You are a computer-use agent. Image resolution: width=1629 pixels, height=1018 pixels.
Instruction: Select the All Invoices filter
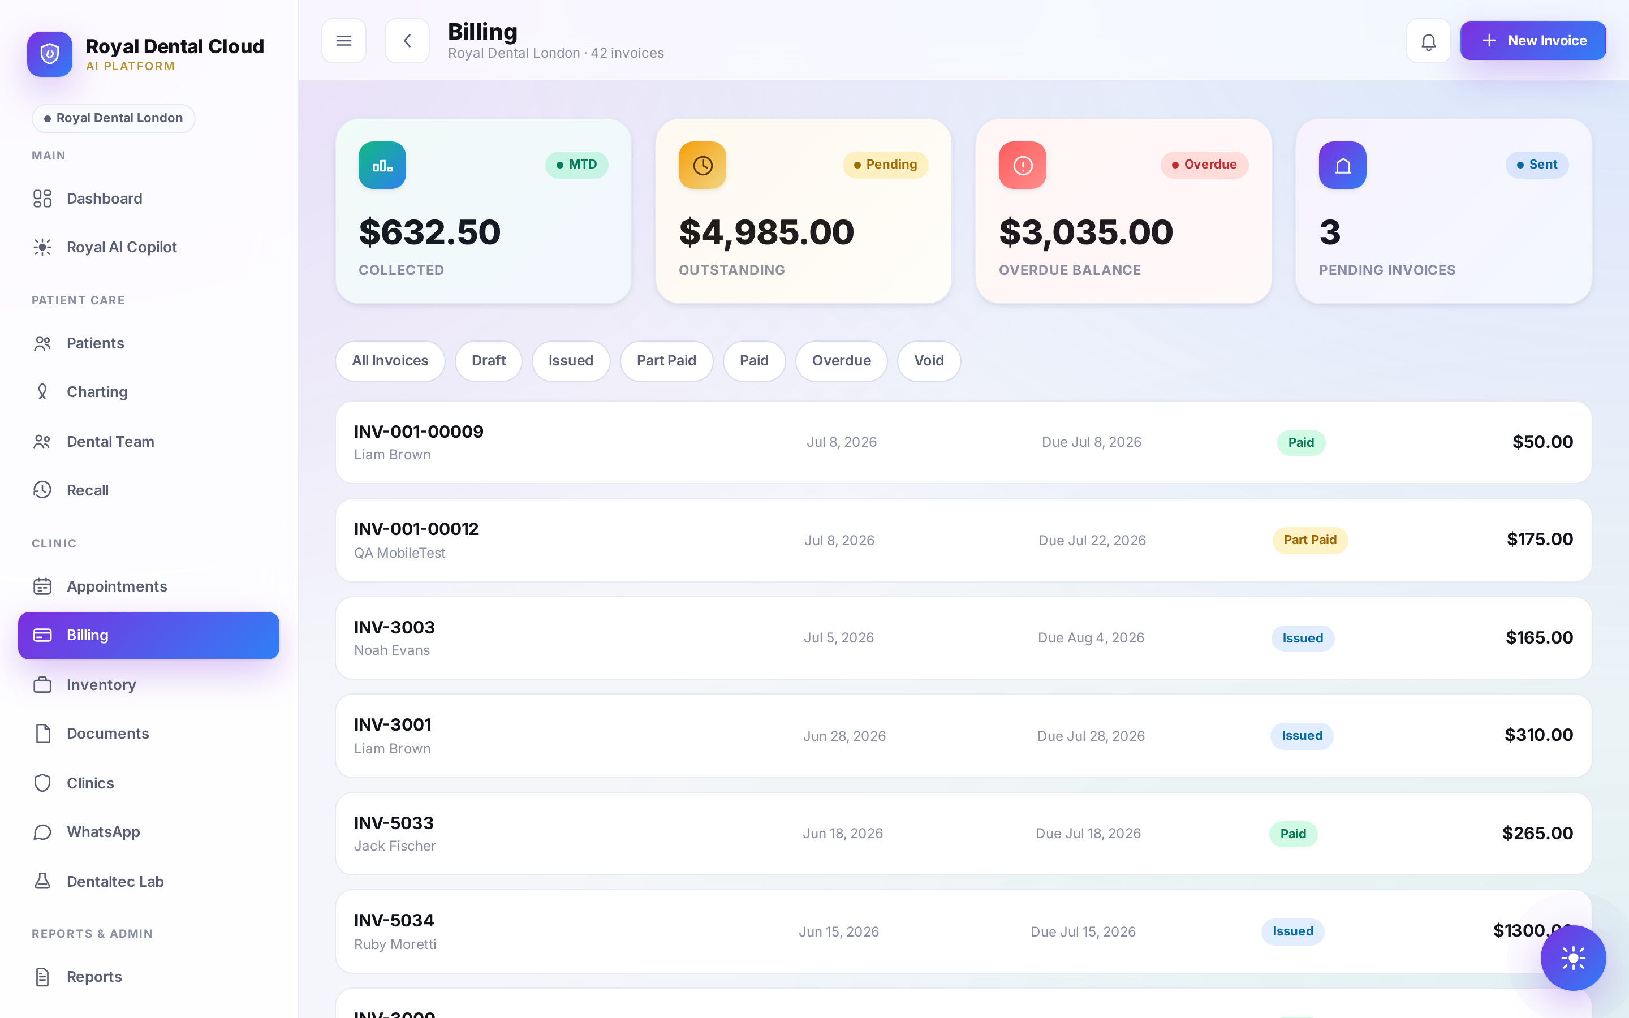pos(390,361)
